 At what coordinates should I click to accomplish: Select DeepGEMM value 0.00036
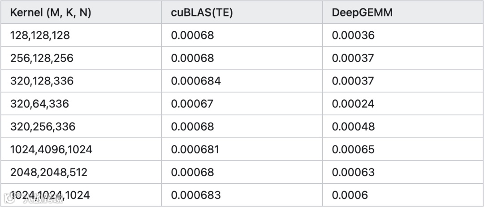pyautogui.click(x=353, y=35)
